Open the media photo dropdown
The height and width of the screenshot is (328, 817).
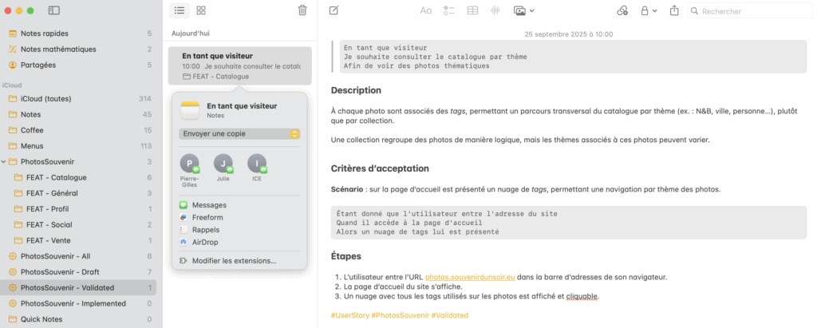click(523, 11)
